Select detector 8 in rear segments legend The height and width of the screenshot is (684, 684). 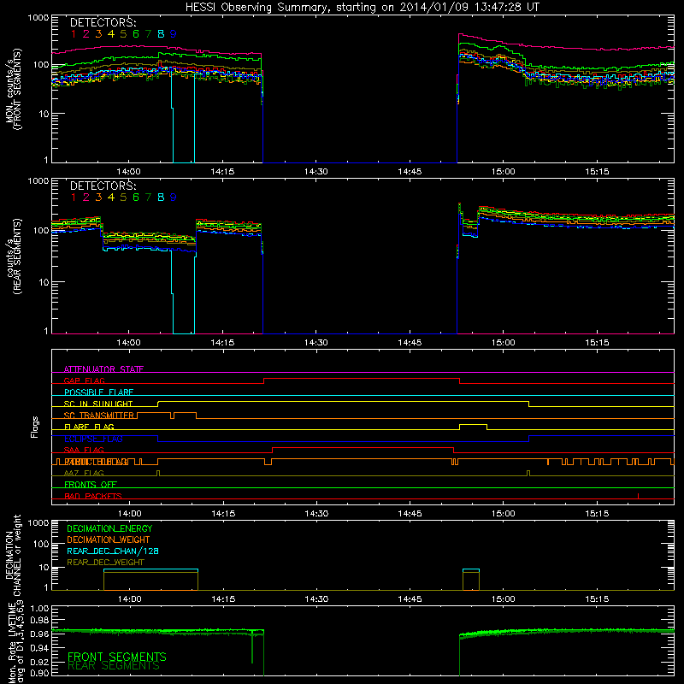161,198
